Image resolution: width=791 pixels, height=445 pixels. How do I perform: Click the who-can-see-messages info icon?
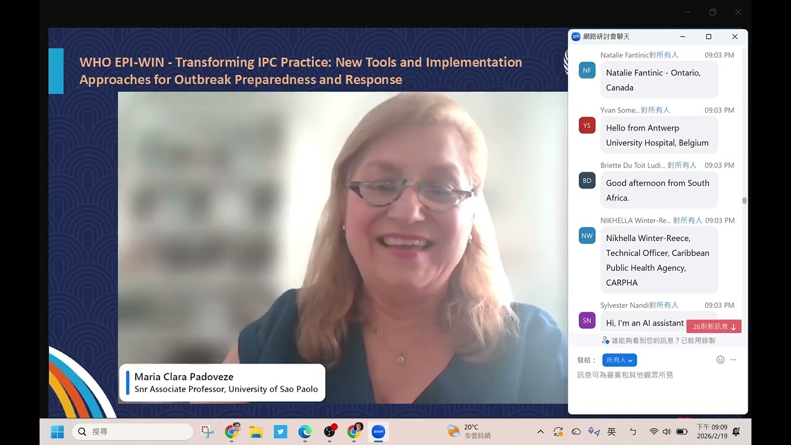pyautogui.click(x=606, y=341)
